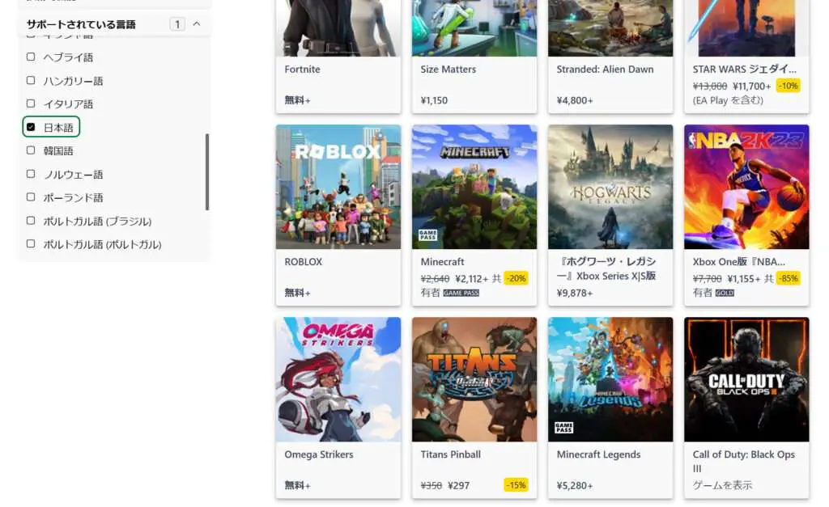829x507 pixels.
Task: Tick the ヘブライ語 checkbox
Action: 32,57
